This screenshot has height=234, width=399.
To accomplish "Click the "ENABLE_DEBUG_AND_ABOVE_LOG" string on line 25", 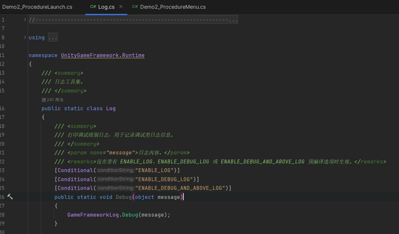I will point(180,188).
